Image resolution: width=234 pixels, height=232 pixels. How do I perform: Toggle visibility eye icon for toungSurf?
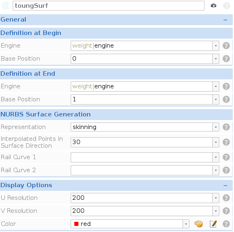click(x=214, y=6)
